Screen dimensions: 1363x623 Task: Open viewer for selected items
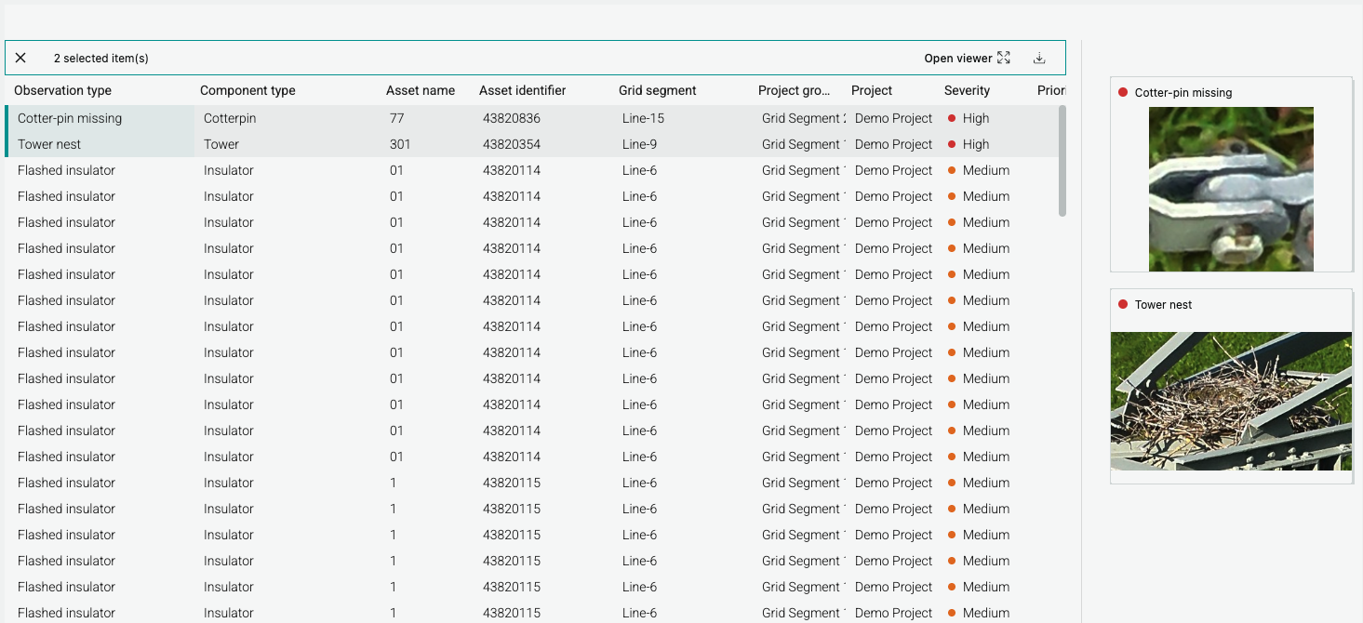tap(958, 58)
